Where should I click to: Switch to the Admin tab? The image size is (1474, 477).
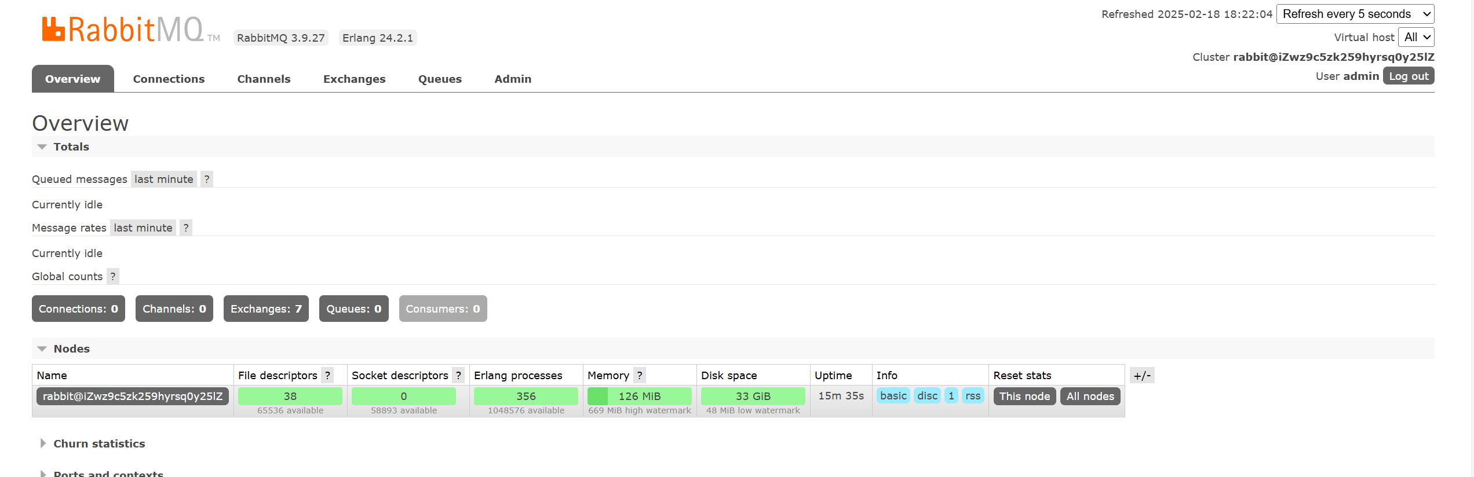coord(513,79)
